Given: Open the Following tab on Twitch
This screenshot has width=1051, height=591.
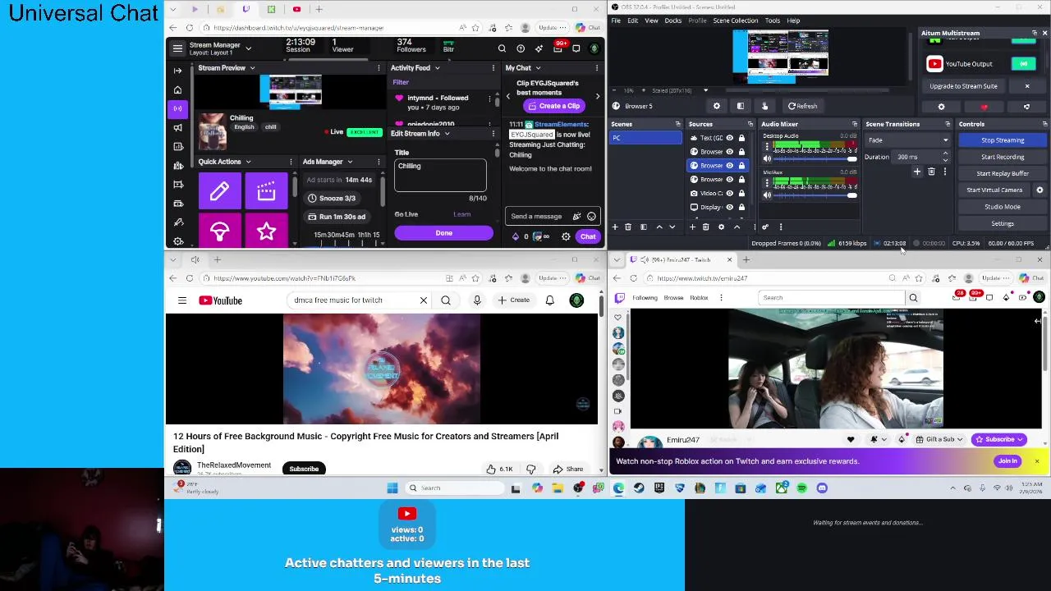Looking at the screenshot, I should 645,298.
